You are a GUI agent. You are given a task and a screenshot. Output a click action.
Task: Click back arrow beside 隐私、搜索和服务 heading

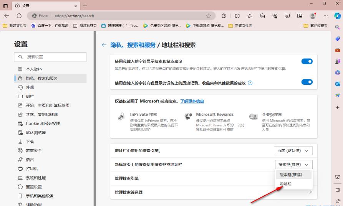tap(104, 45)
